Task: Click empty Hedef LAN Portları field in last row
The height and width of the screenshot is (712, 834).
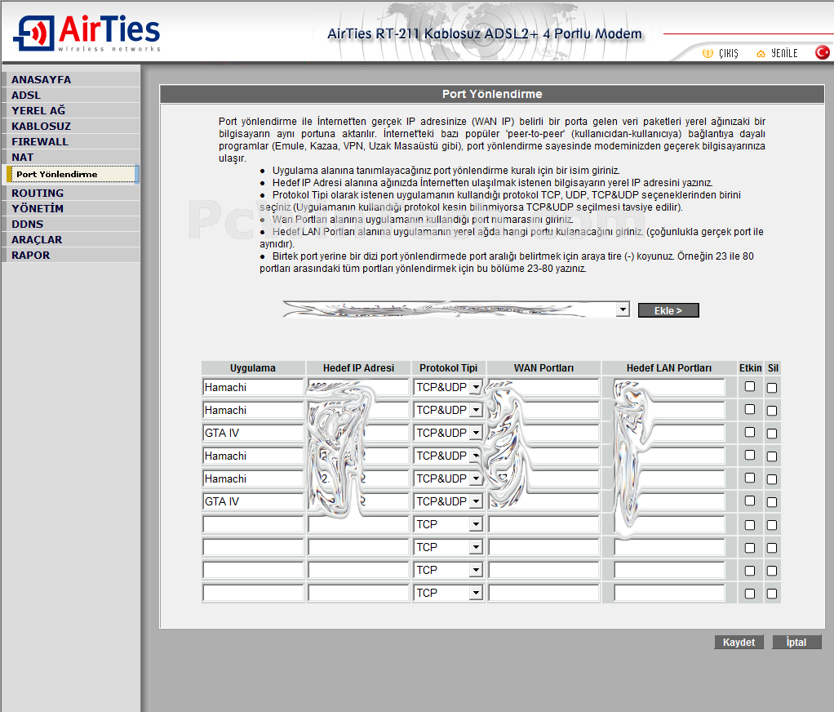Action: 669,593
